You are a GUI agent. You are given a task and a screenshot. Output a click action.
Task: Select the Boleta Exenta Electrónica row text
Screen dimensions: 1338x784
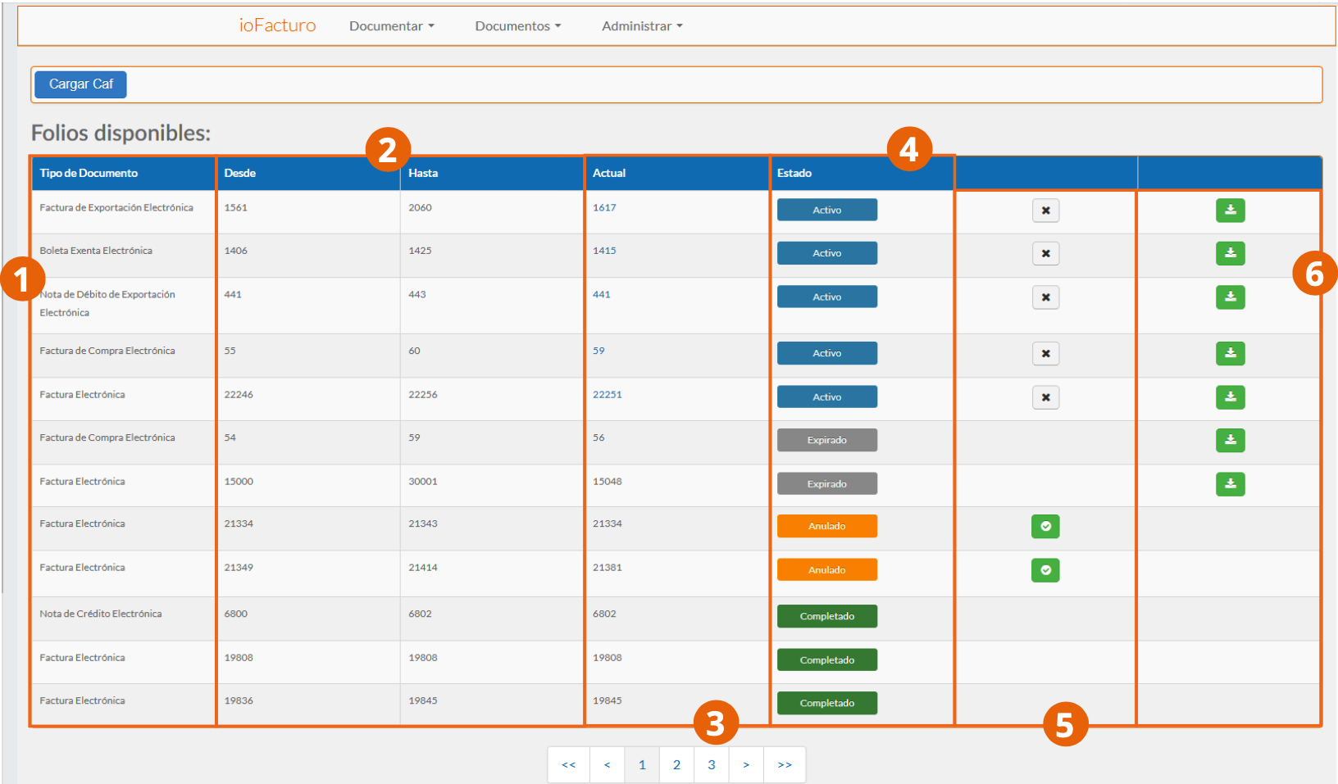(x=96, y=251)
